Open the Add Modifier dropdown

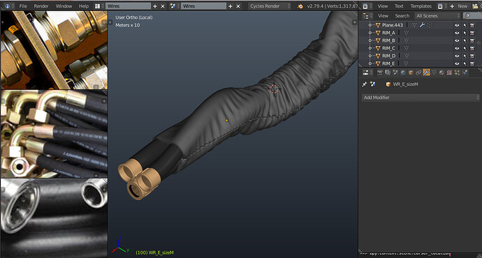[x=421, y=97]
